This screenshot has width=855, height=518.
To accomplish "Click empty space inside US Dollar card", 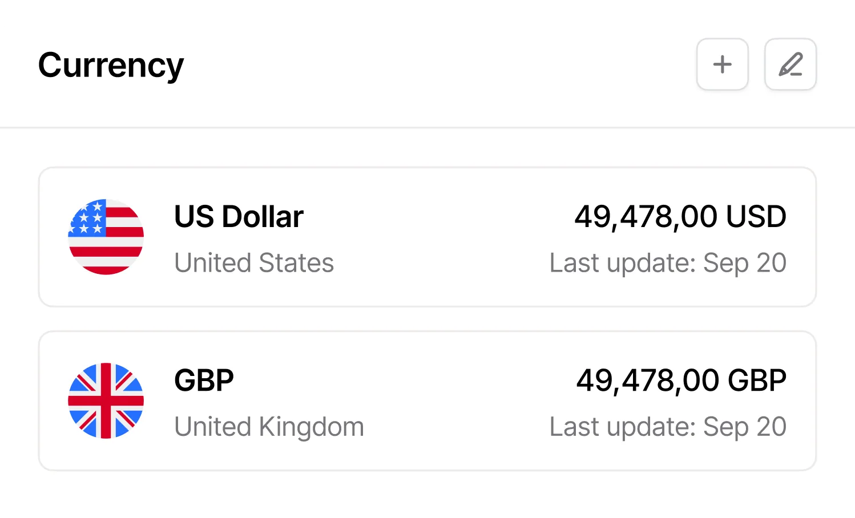I will click(x=439, y=240).
